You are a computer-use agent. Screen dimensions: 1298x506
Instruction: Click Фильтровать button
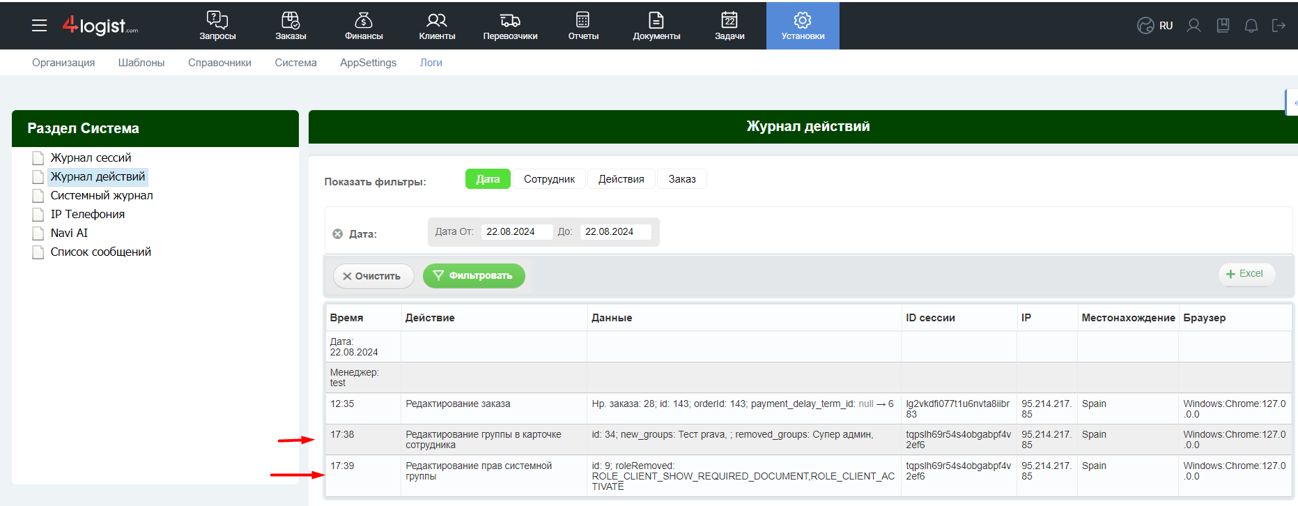pos(474,276)
